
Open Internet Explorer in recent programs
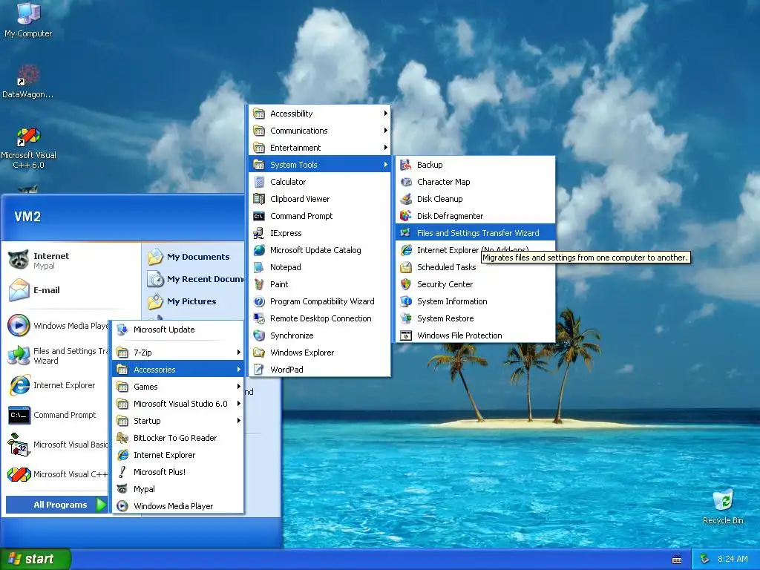click(57, 385)
